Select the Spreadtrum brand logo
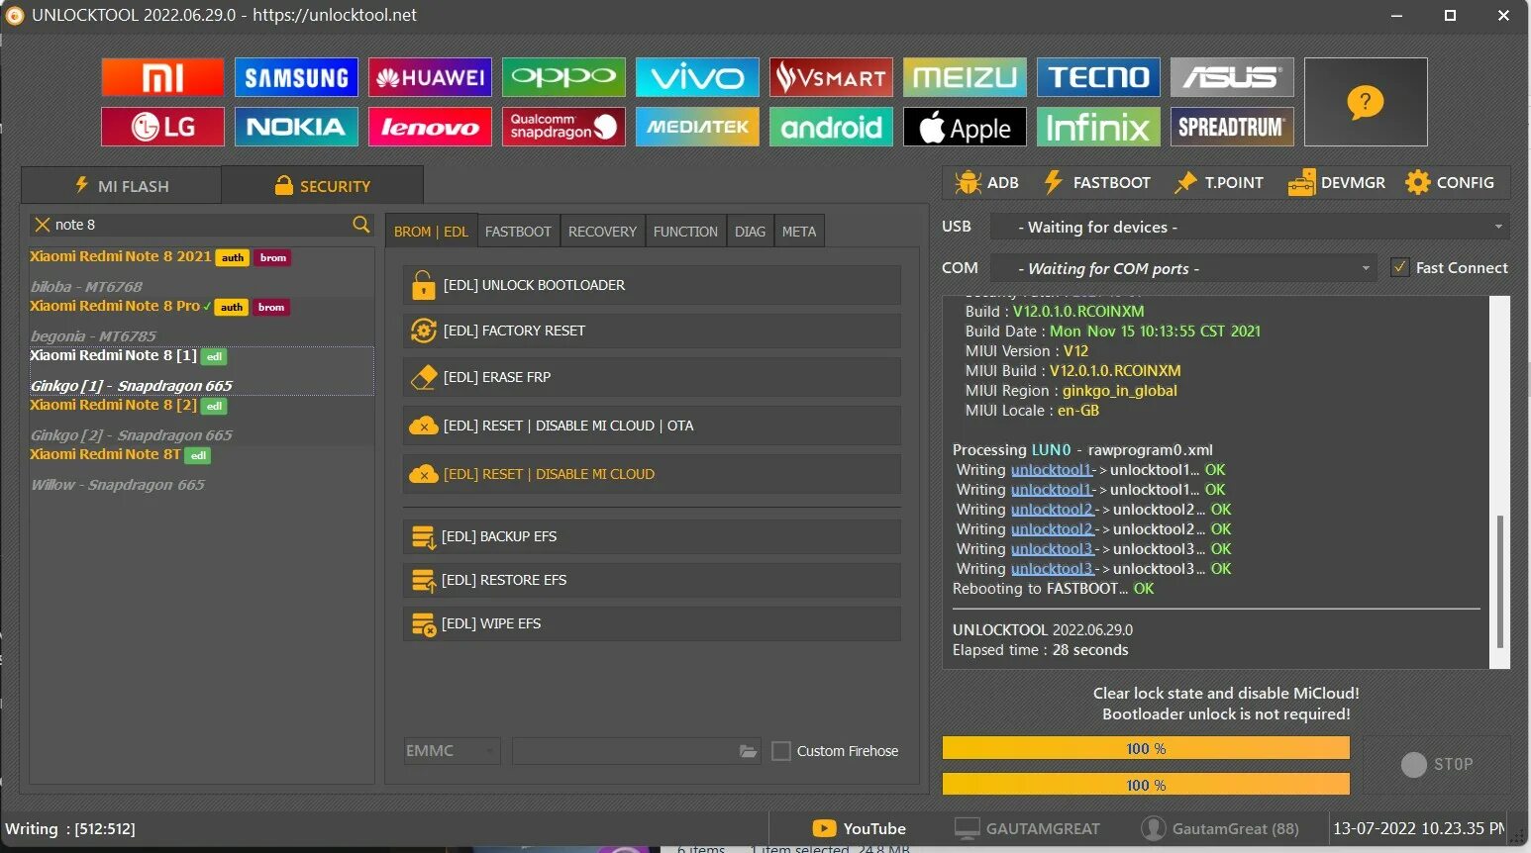This screenshot has height=853, width=1531. 1232,127
